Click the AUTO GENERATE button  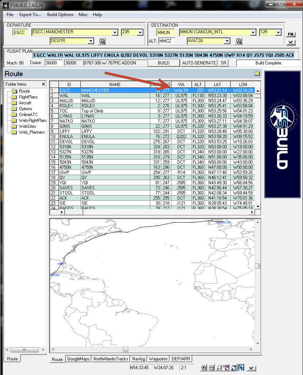pos(199,63)
